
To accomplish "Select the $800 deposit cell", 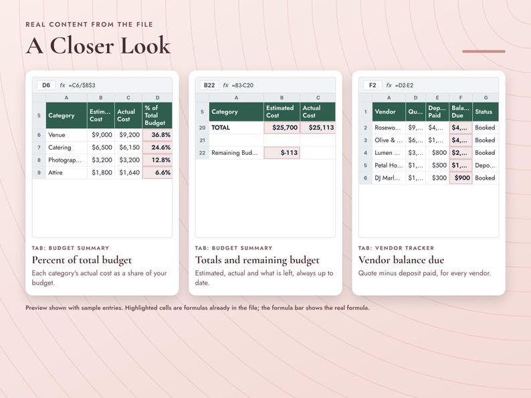I will [x=437, y=152].
